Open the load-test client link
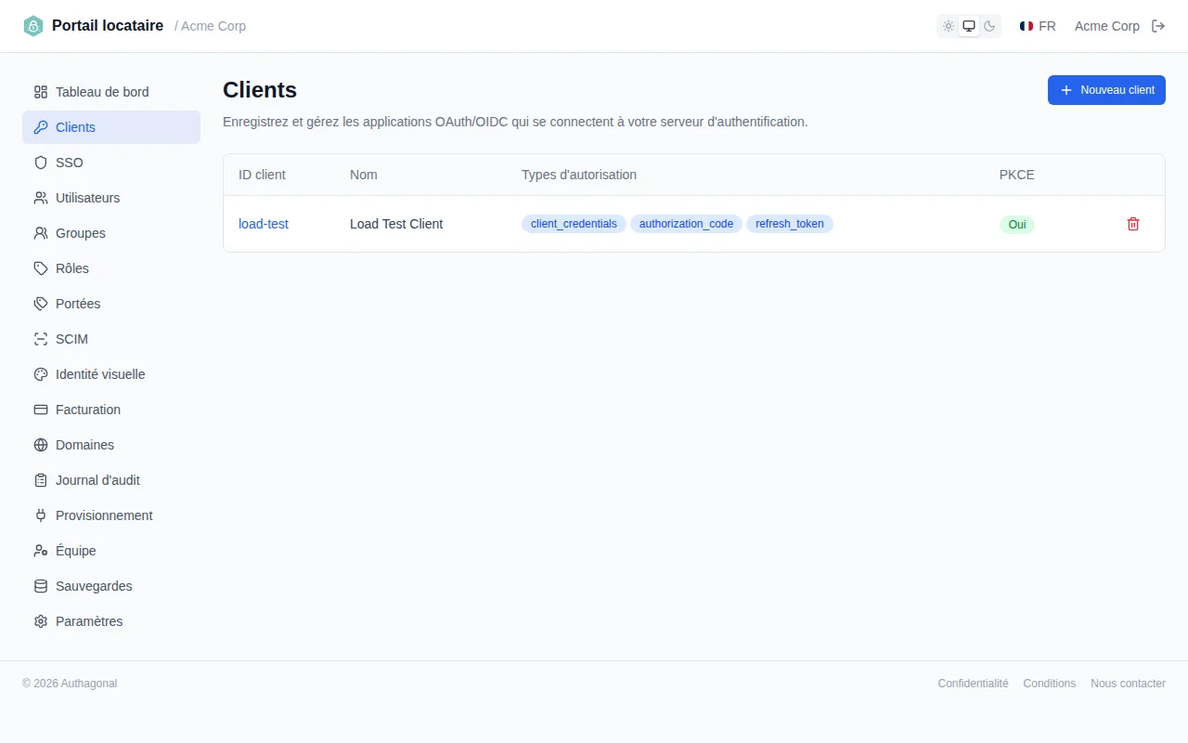Image resolution: width=1188 pixels, height=743 pixels. point(264,224)
